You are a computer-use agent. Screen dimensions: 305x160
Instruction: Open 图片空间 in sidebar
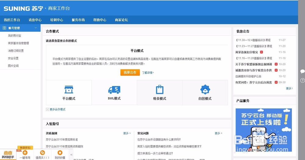(x=13, y=66)
